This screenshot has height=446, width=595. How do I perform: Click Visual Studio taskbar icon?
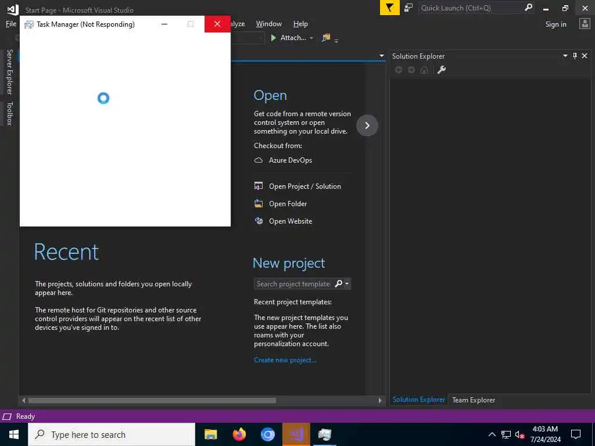coord(296,434)
